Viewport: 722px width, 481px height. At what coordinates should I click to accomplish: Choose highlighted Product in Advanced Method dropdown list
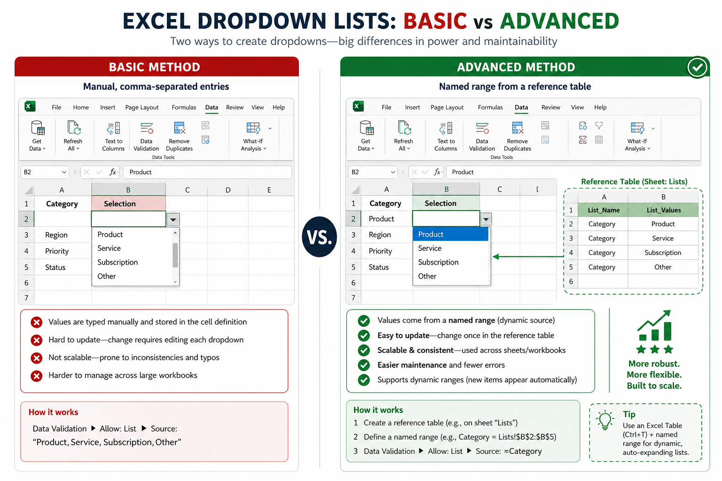[451, 234]
